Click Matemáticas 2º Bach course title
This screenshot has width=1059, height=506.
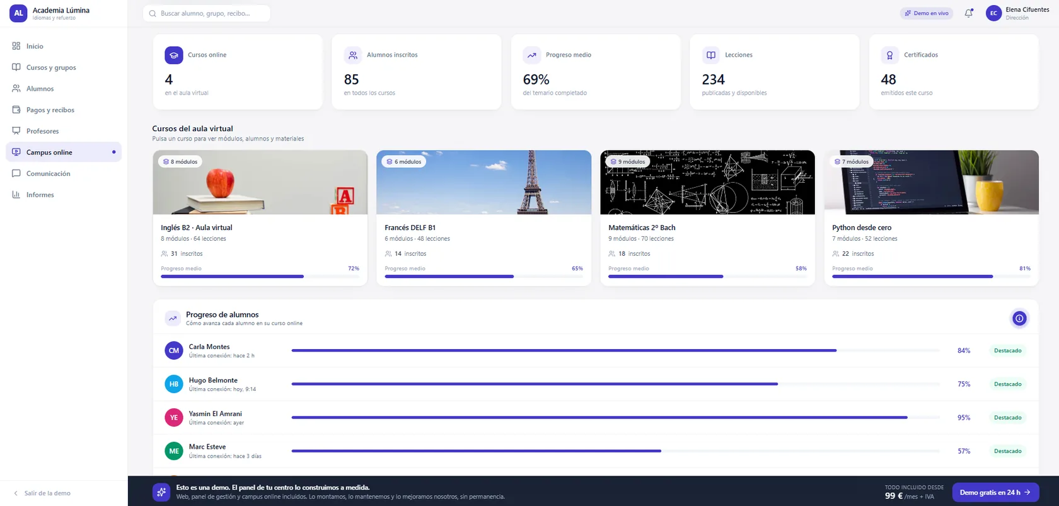coord(642,227)
